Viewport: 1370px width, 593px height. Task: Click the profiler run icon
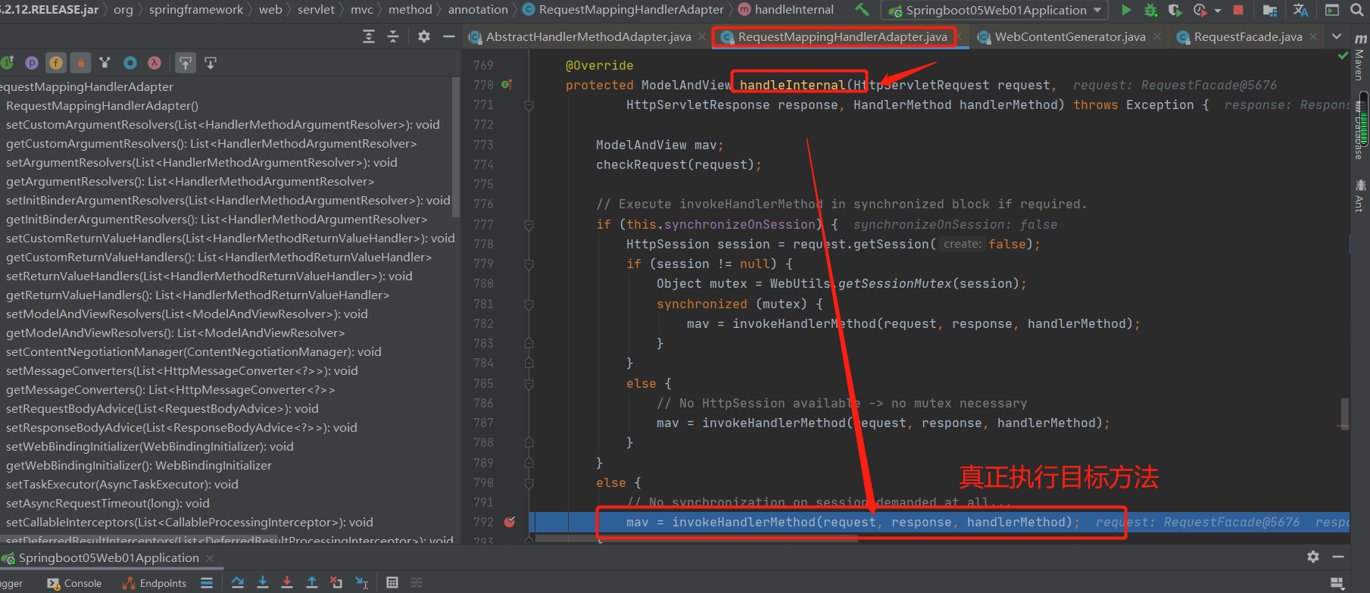[x=1200, y=10]
